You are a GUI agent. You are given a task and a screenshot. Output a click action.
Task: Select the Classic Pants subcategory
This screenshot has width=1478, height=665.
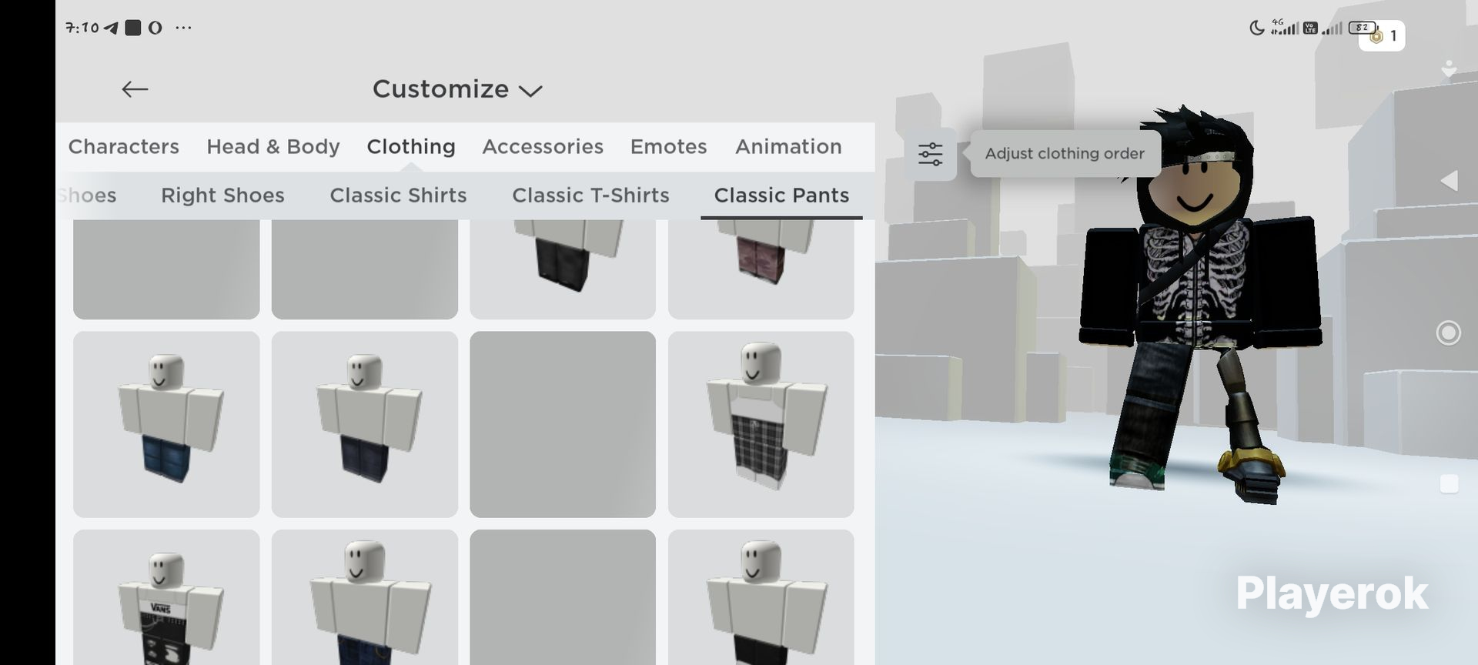(781, 195)
